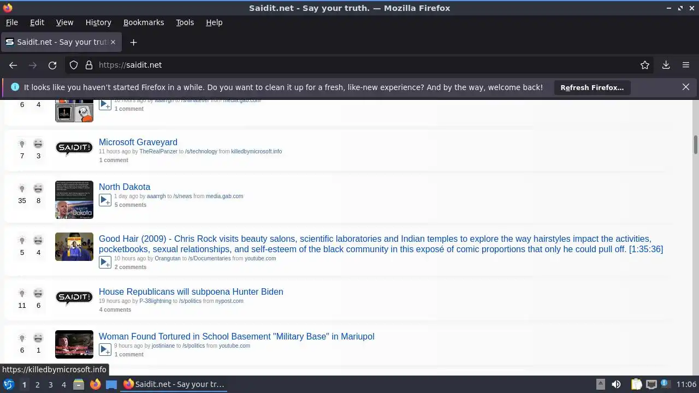Open the Bookmarks menu
Viewport: 699px width, 393px height.
[x=144, y=22]
